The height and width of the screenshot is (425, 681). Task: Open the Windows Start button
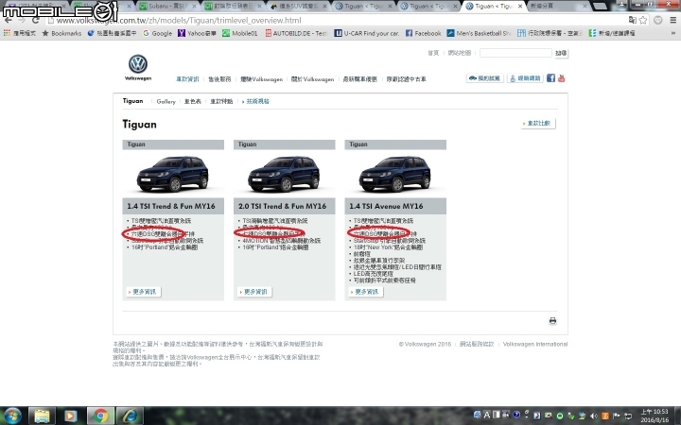(12, 416)
